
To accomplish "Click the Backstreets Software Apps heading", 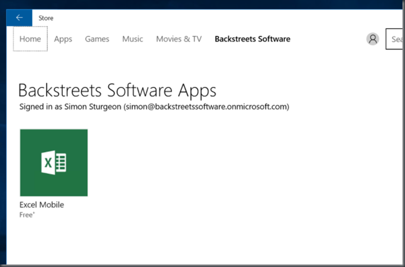I will point(117,91).
